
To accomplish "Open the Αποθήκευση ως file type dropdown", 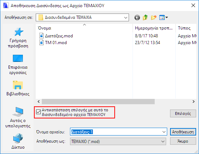I will click(x=118, y=141).
